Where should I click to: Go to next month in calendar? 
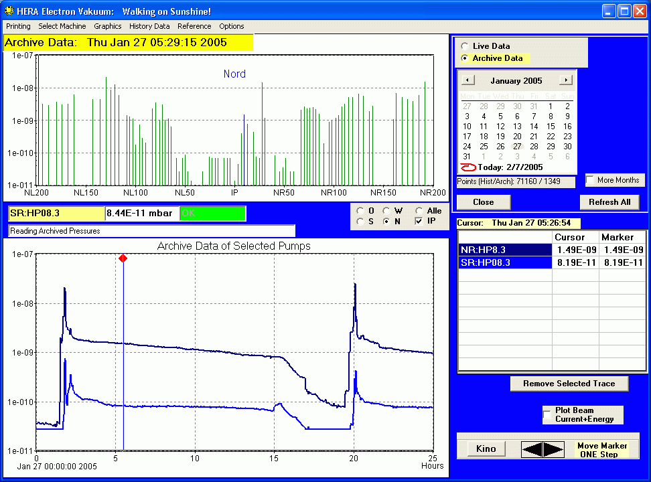[x=565, y=80]
